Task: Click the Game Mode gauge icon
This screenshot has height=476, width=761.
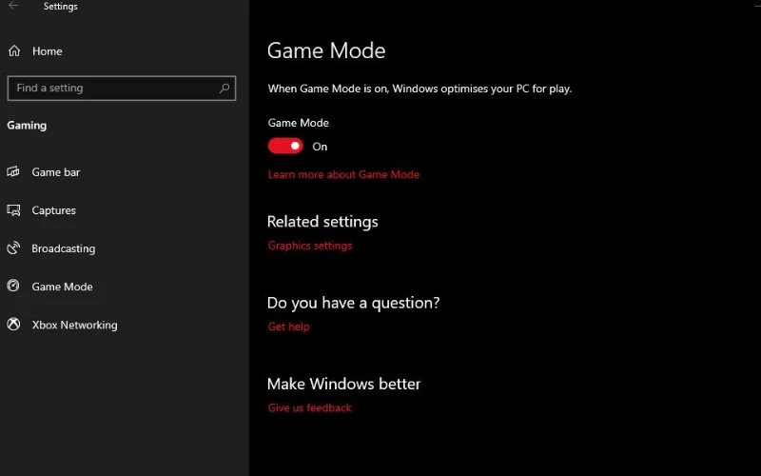Action: coord(13,286)
